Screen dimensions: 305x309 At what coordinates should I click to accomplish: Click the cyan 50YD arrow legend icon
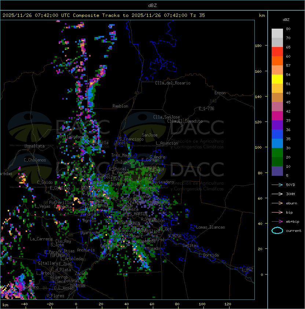tap(277, 185)
